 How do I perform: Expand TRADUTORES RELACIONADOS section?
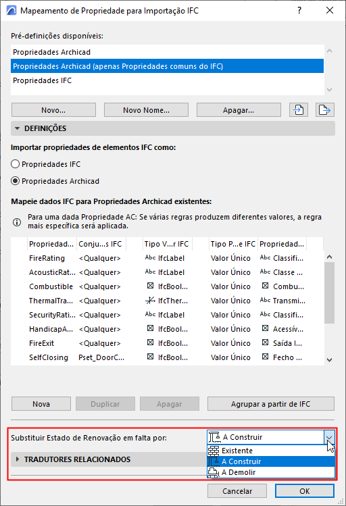tap(18, 459)
